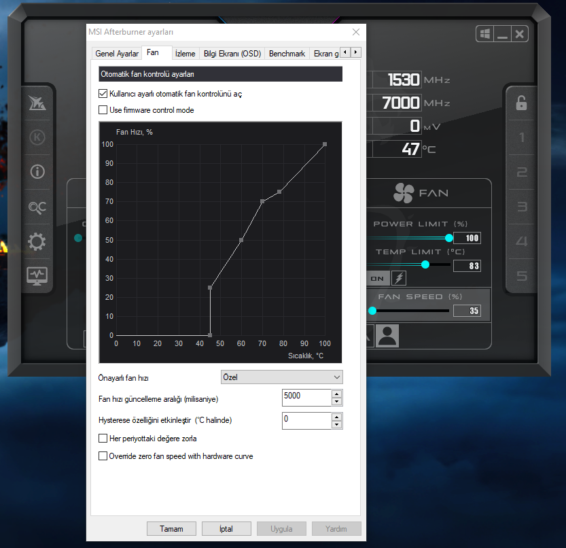Screen dimensions: 566x548
Task: Launch Kombustor K icon in sidebar
Action: tap(37, 137)
